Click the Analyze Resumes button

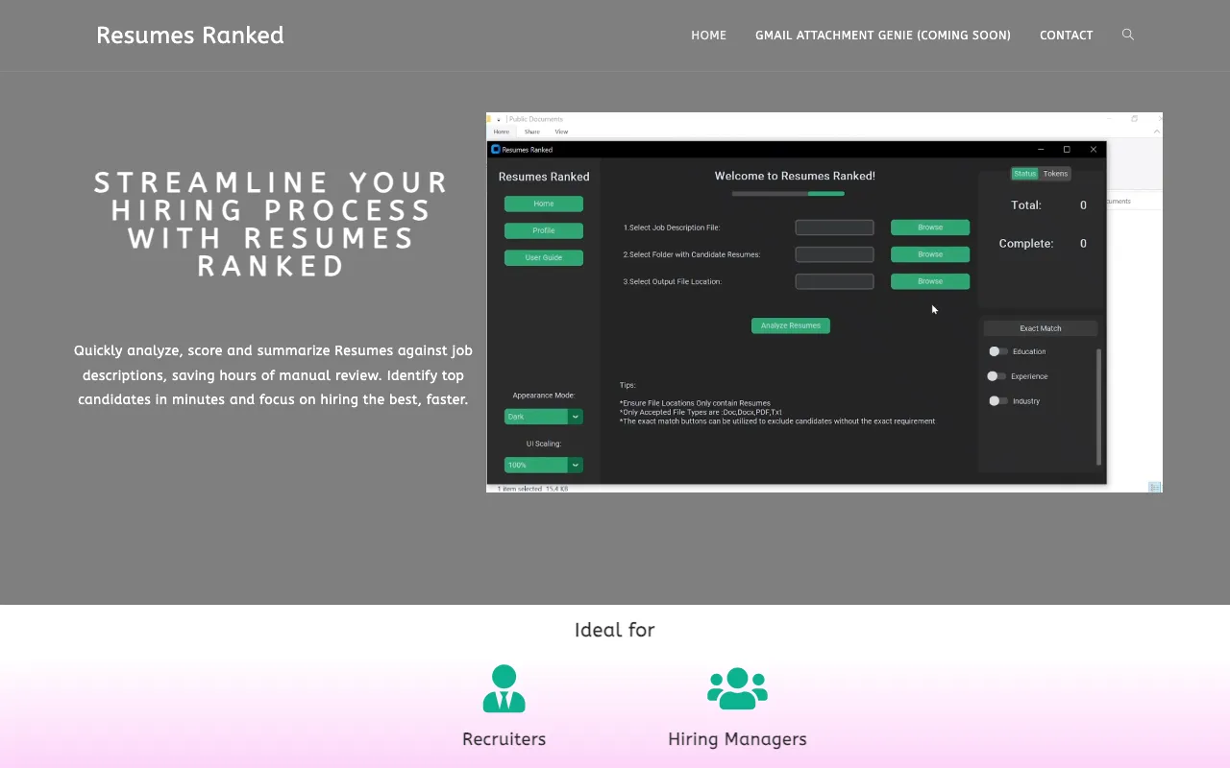pyautogui.click(x=790, y=325)
